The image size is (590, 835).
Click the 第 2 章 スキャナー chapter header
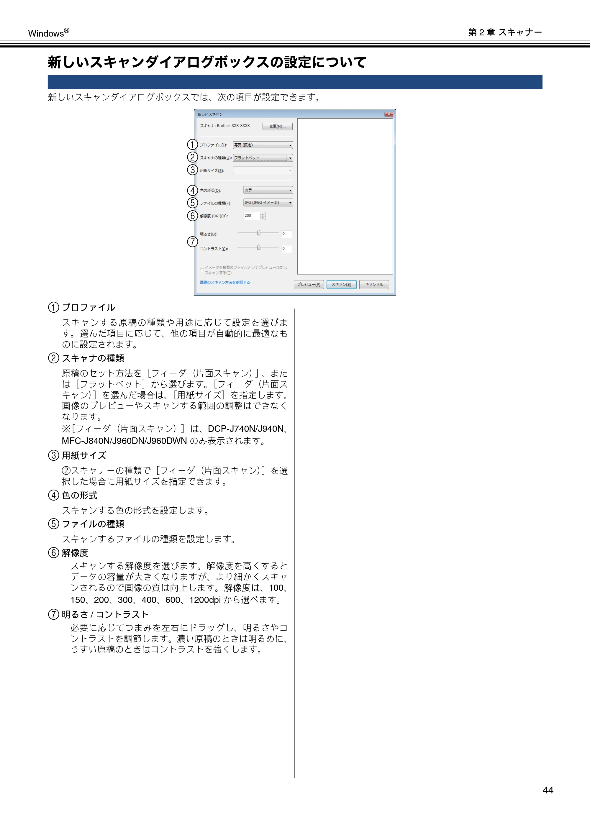pos(505,32)
